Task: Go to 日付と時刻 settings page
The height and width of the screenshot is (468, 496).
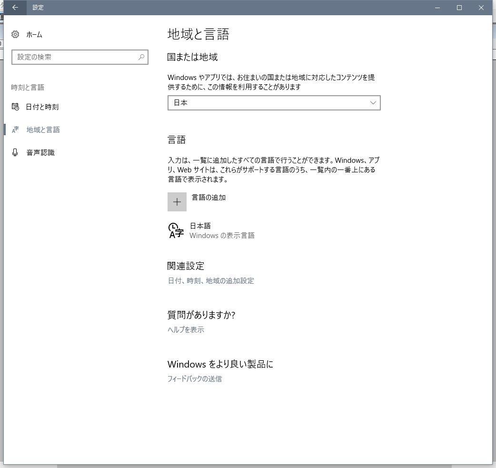Action: tap(42, 107)
